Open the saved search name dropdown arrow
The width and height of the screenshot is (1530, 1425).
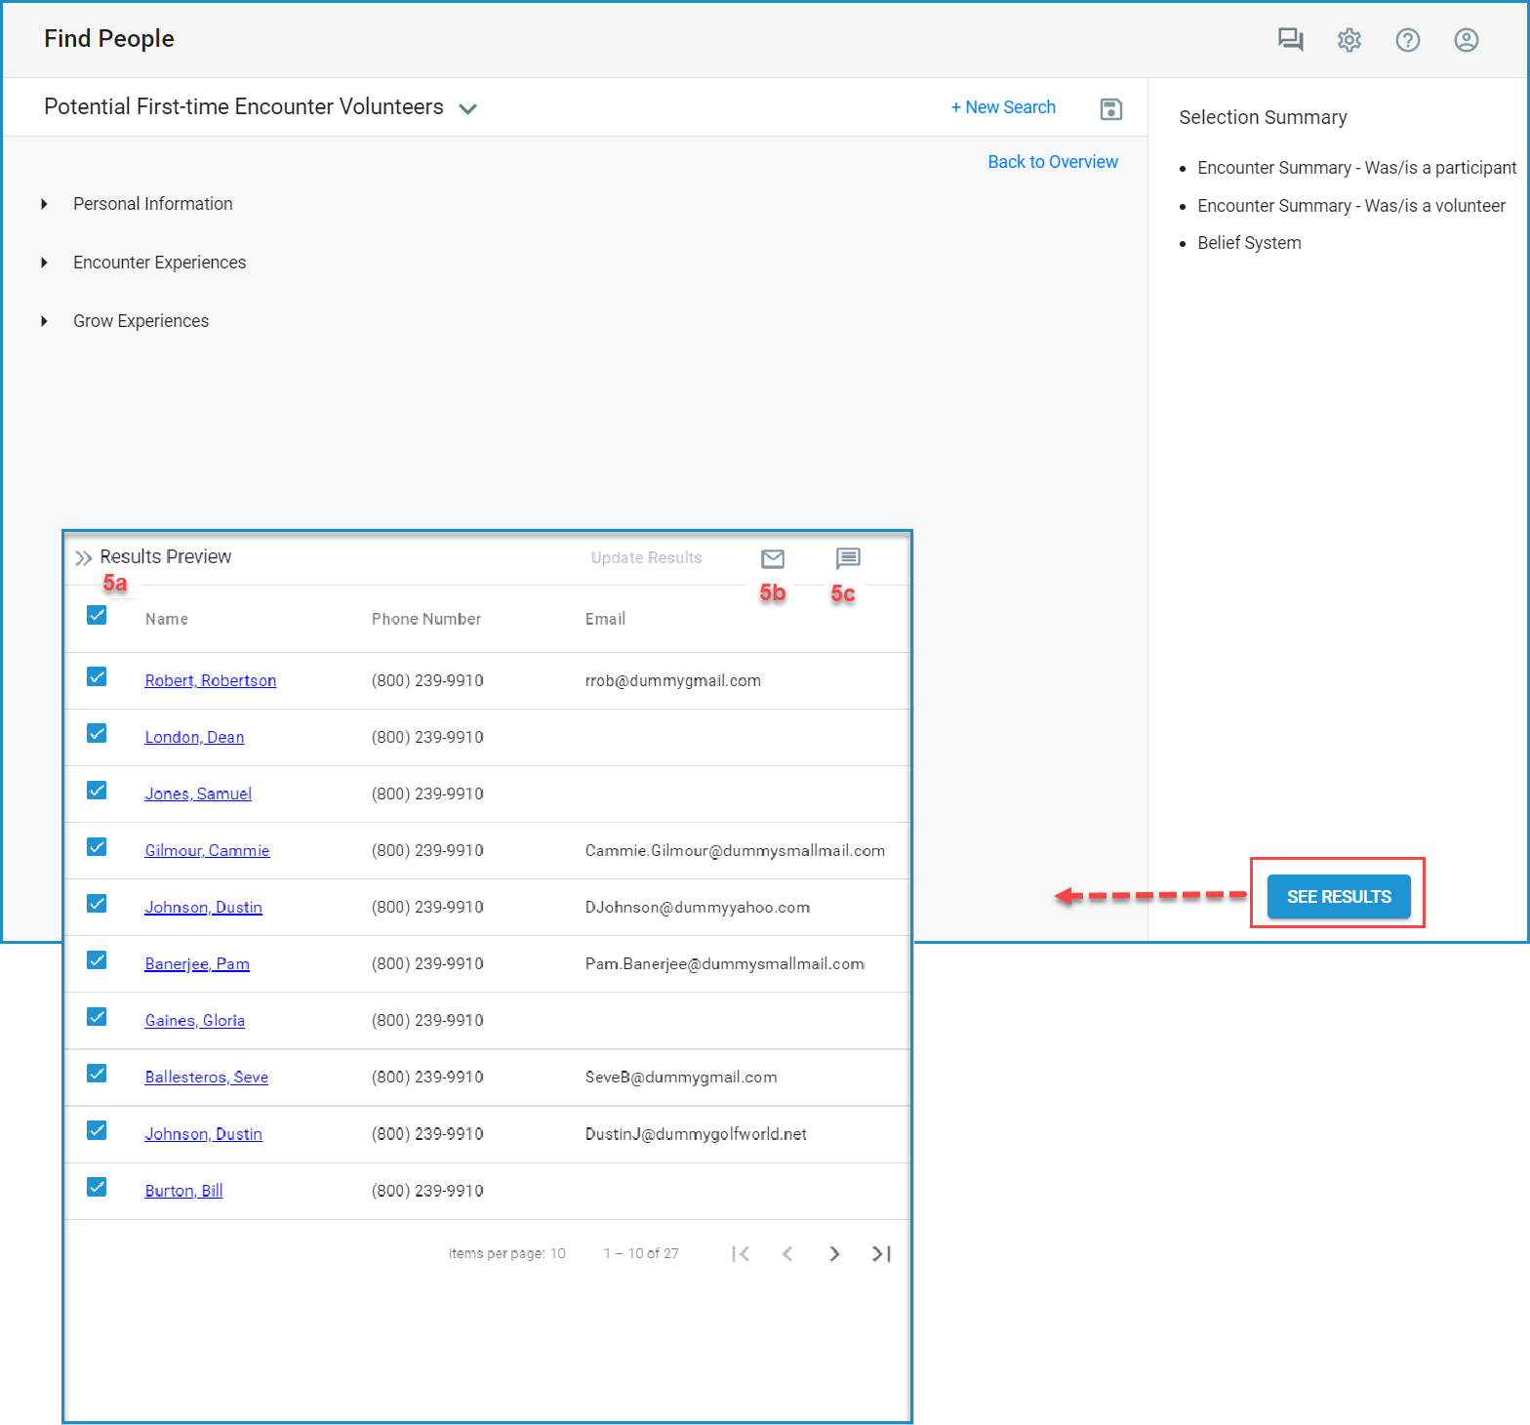coord(468,108)
